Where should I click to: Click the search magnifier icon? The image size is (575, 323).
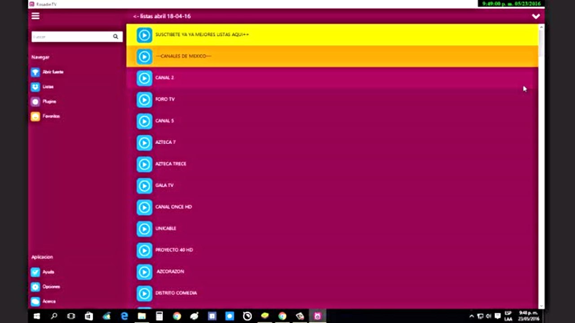click(x=115, y=37)
